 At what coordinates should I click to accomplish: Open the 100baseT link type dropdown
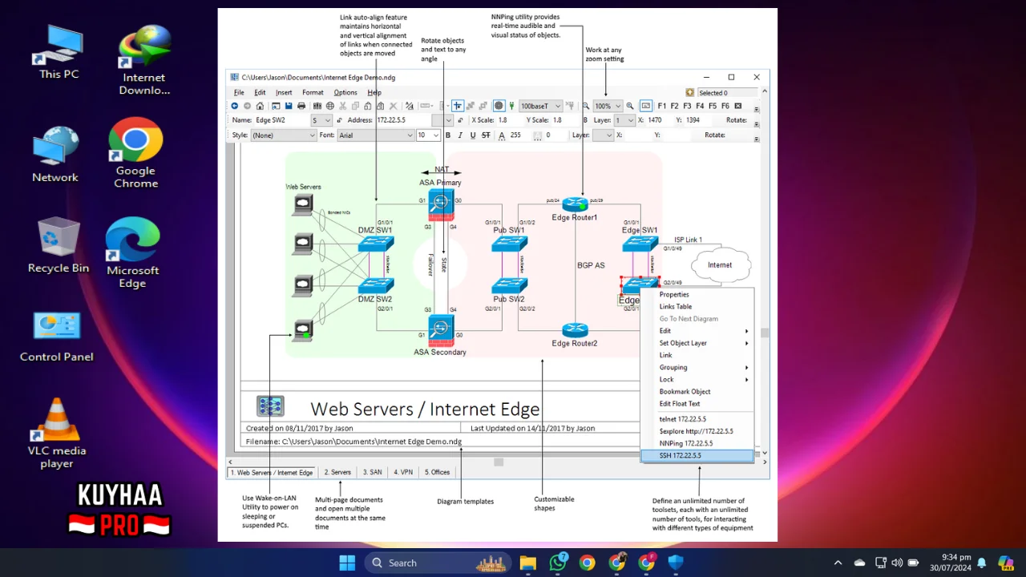point(540,106)
